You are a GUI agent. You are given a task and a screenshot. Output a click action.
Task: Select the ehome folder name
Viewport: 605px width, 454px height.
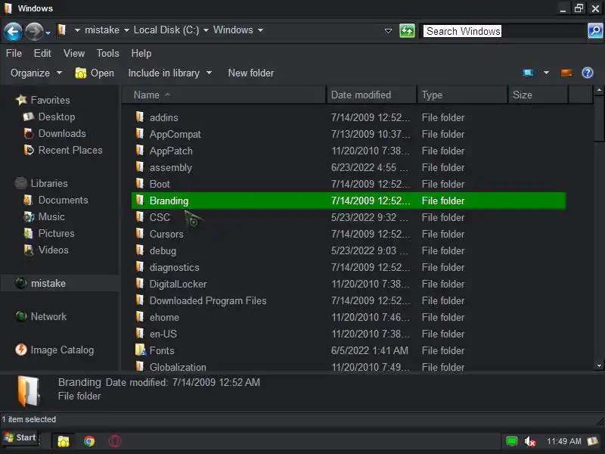pyautogui.click(x=164, y=317)
